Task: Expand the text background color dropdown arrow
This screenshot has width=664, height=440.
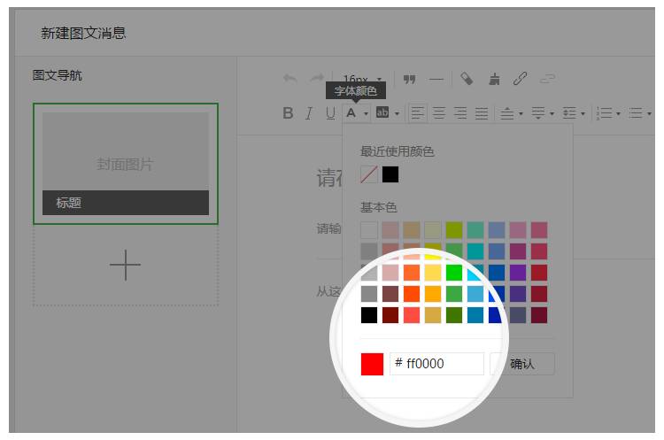Action: [397, 114]
